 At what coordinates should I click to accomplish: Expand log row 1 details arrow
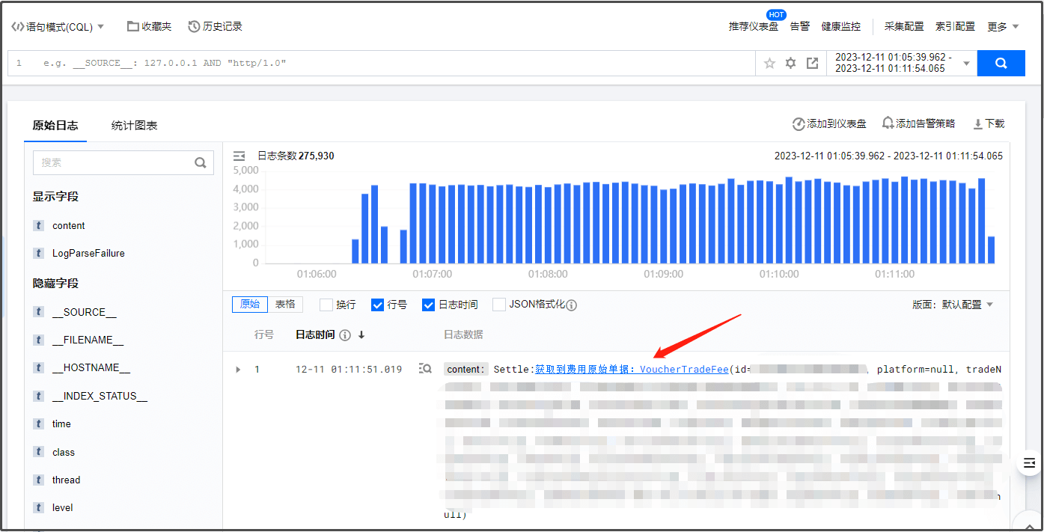[x=239, y=370]
